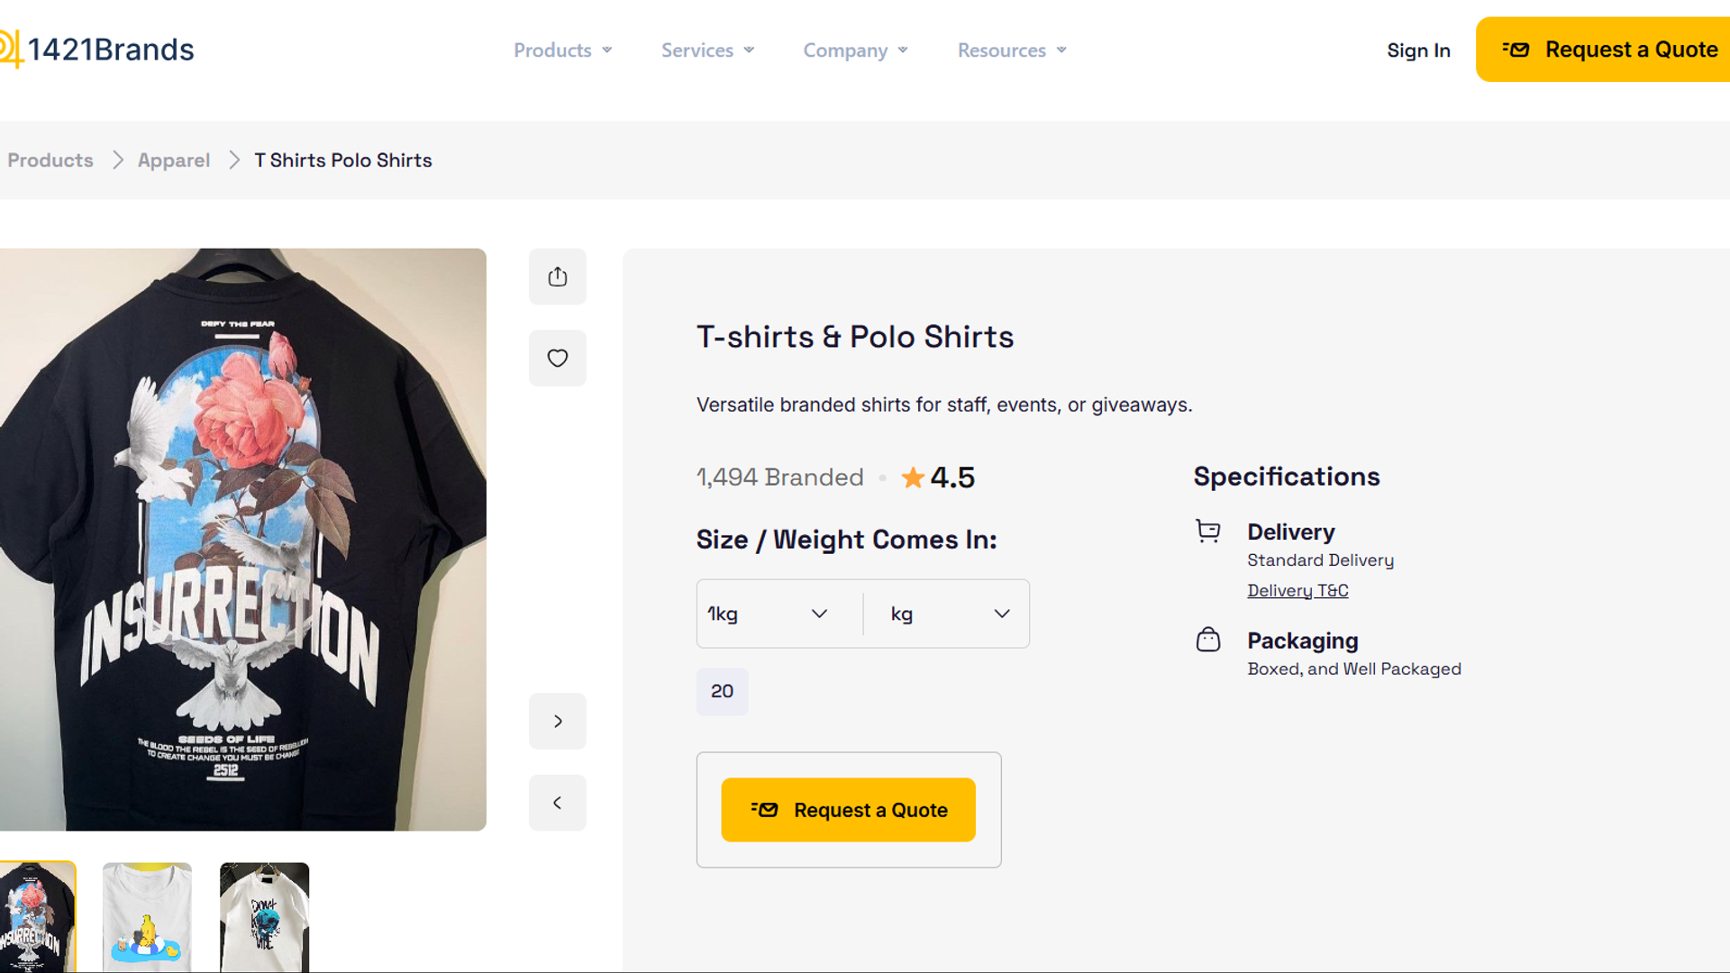
Task: Open the Resources menu
Action: (x=1010, y=50)
